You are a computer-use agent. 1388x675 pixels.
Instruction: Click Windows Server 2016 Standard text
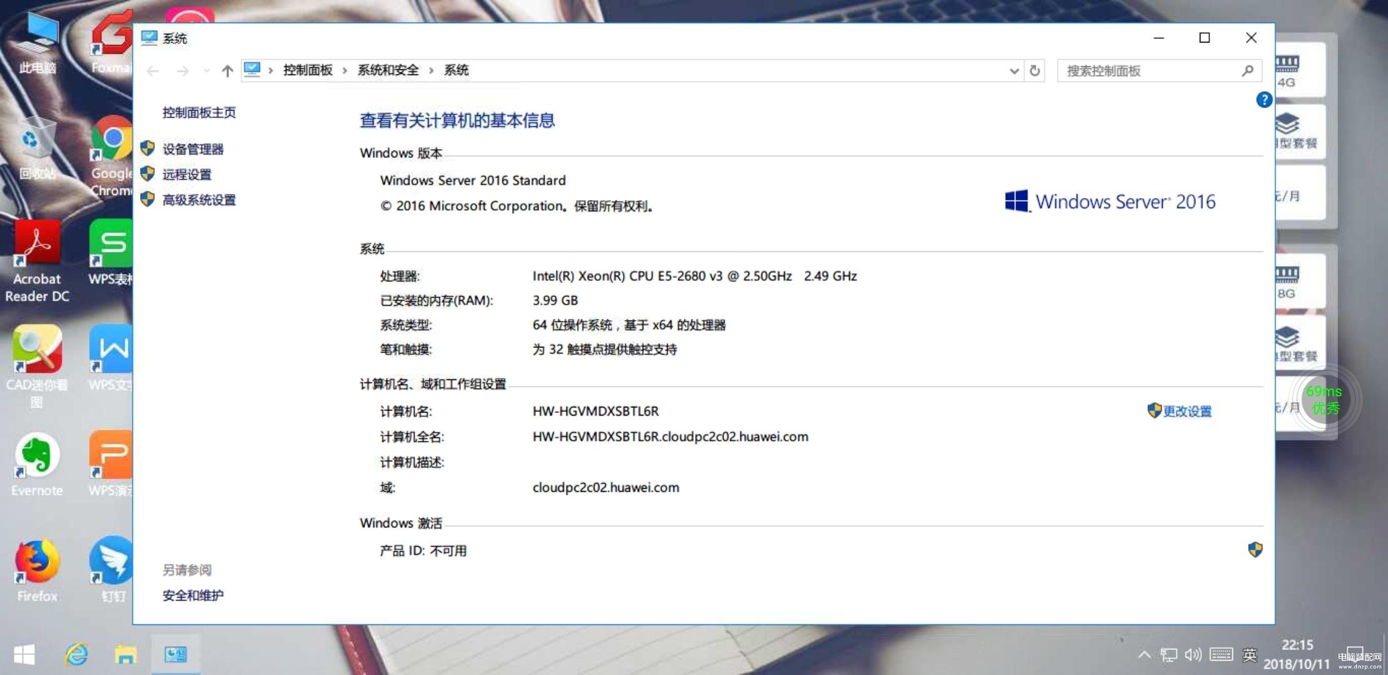[x=473, y=181]
